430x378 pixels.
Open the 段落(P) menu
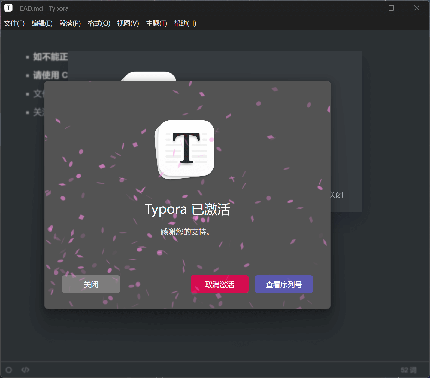click(x=70, y=23)
